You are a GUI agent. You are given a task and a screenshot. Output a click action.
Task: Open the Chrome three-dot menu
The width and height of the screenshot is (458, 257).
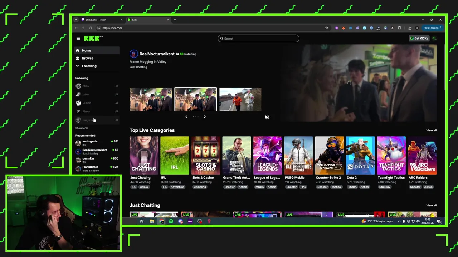pos(441,28)
